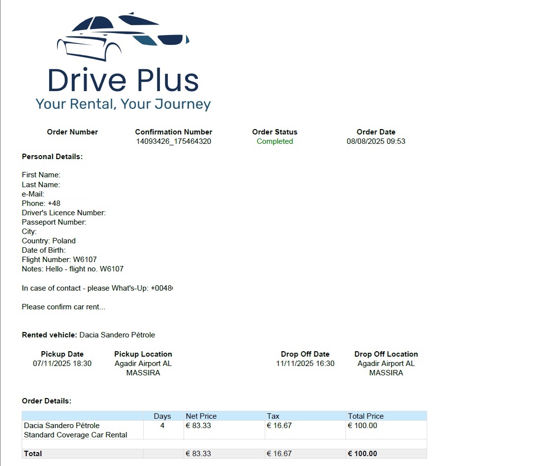This screenshot has width=533, height=466.
Task: Click the "Phone: +48" line
Action: tap(41, 203)
